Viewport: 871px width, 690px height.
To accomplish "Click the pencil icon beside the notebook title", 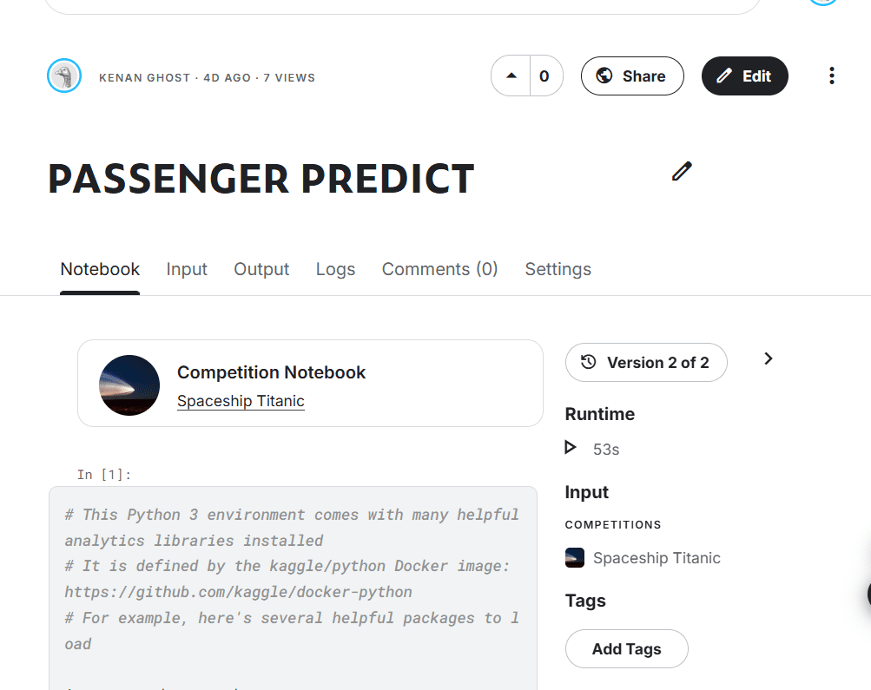I will [x=682, y=171].
